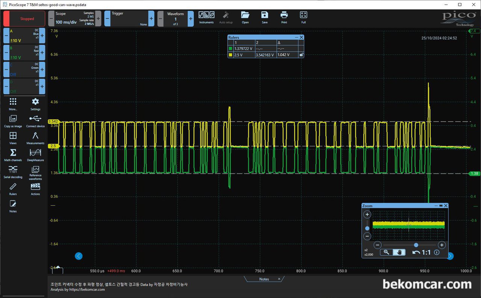
Task: Click the red Stopped capture button
Action: 24,19
